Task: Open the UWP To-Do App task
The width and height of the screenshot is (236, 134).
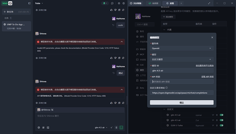Action: (x=16, y=26)
